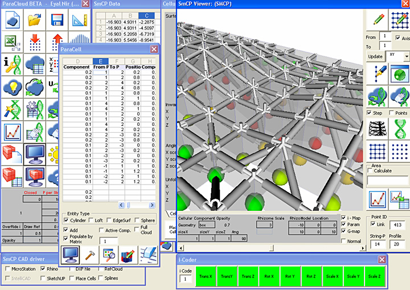Click the ParaCell horizontal scrollbar right arrow
This screenshot has width=410, height=290.
pos(153,205)
